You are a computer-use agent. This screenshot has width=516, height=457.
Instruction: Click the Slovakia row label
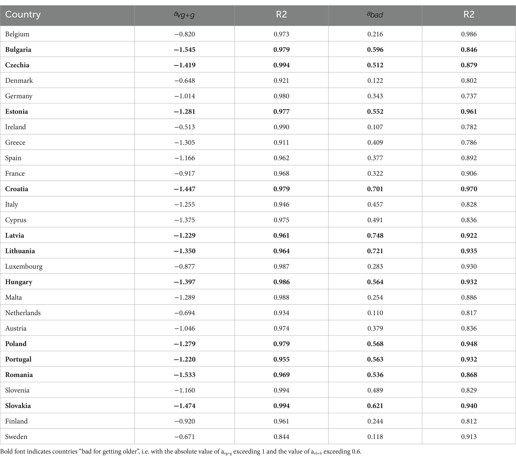coord(18,406)
